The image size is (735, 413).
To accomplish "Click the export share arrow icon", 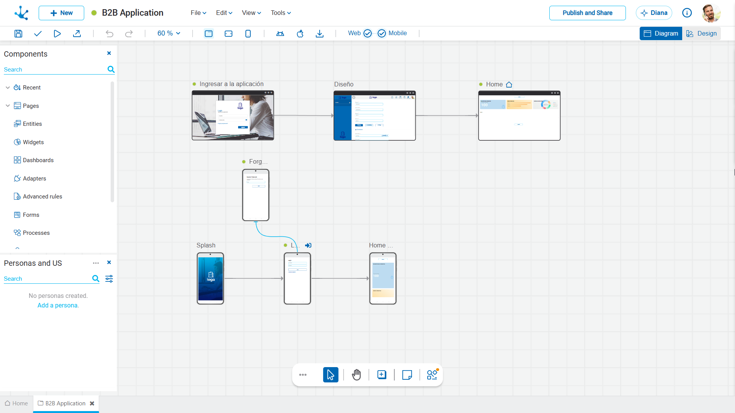I will [77, 34].
